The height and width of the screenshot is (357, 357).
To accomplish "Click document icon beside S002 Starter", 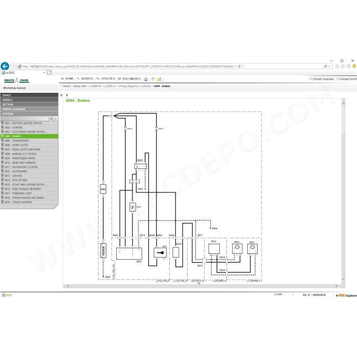I will coord(2,127).
